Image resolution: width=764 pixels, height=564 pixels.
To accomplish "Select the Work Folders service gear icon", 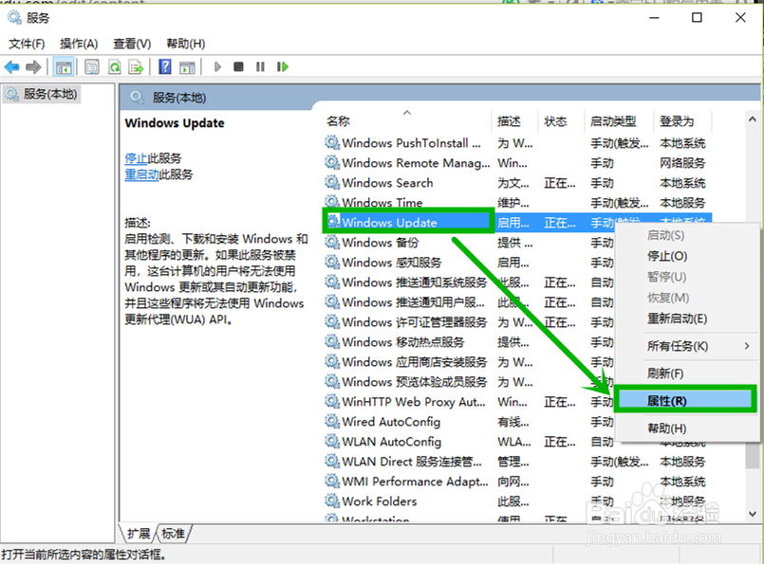I will [x=332, y=500].
